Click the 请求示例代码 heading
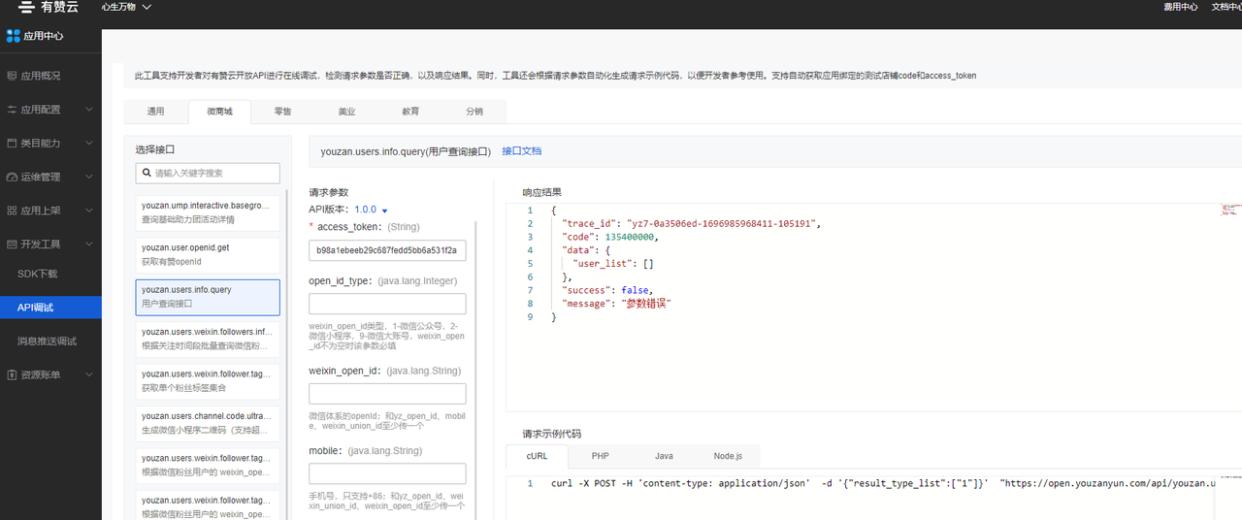1242x520 pixels. pos(552,434)
